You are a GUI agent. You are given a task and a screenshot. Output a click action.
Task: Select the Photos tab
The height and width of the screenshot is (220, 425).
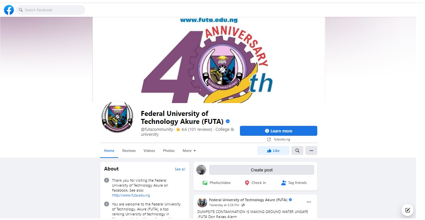(x=169, y=151)
